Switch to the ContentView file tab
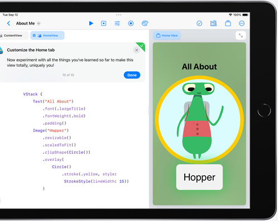This screenshot has height=221, width=278. click(x=13, y=36)
